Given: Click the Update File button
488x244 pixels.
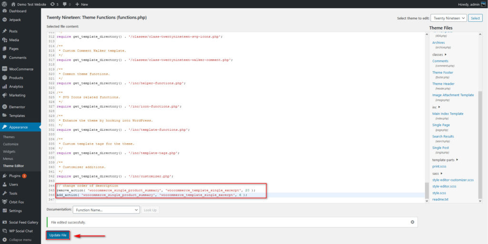Looking at the screenshot, I should click(58, 235).
